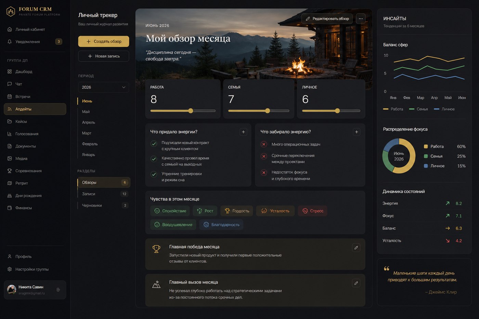Open the Финансы wallet icon

[x=10, y=208]
